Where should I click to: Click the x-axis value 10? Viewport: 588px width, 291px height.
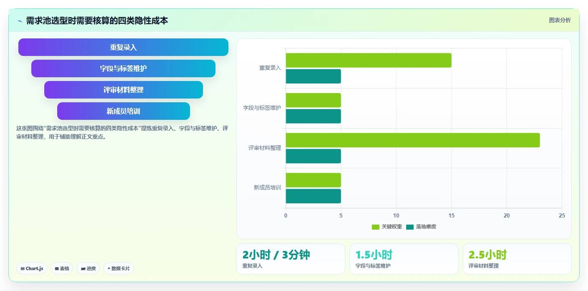click(x=396, y=215)
